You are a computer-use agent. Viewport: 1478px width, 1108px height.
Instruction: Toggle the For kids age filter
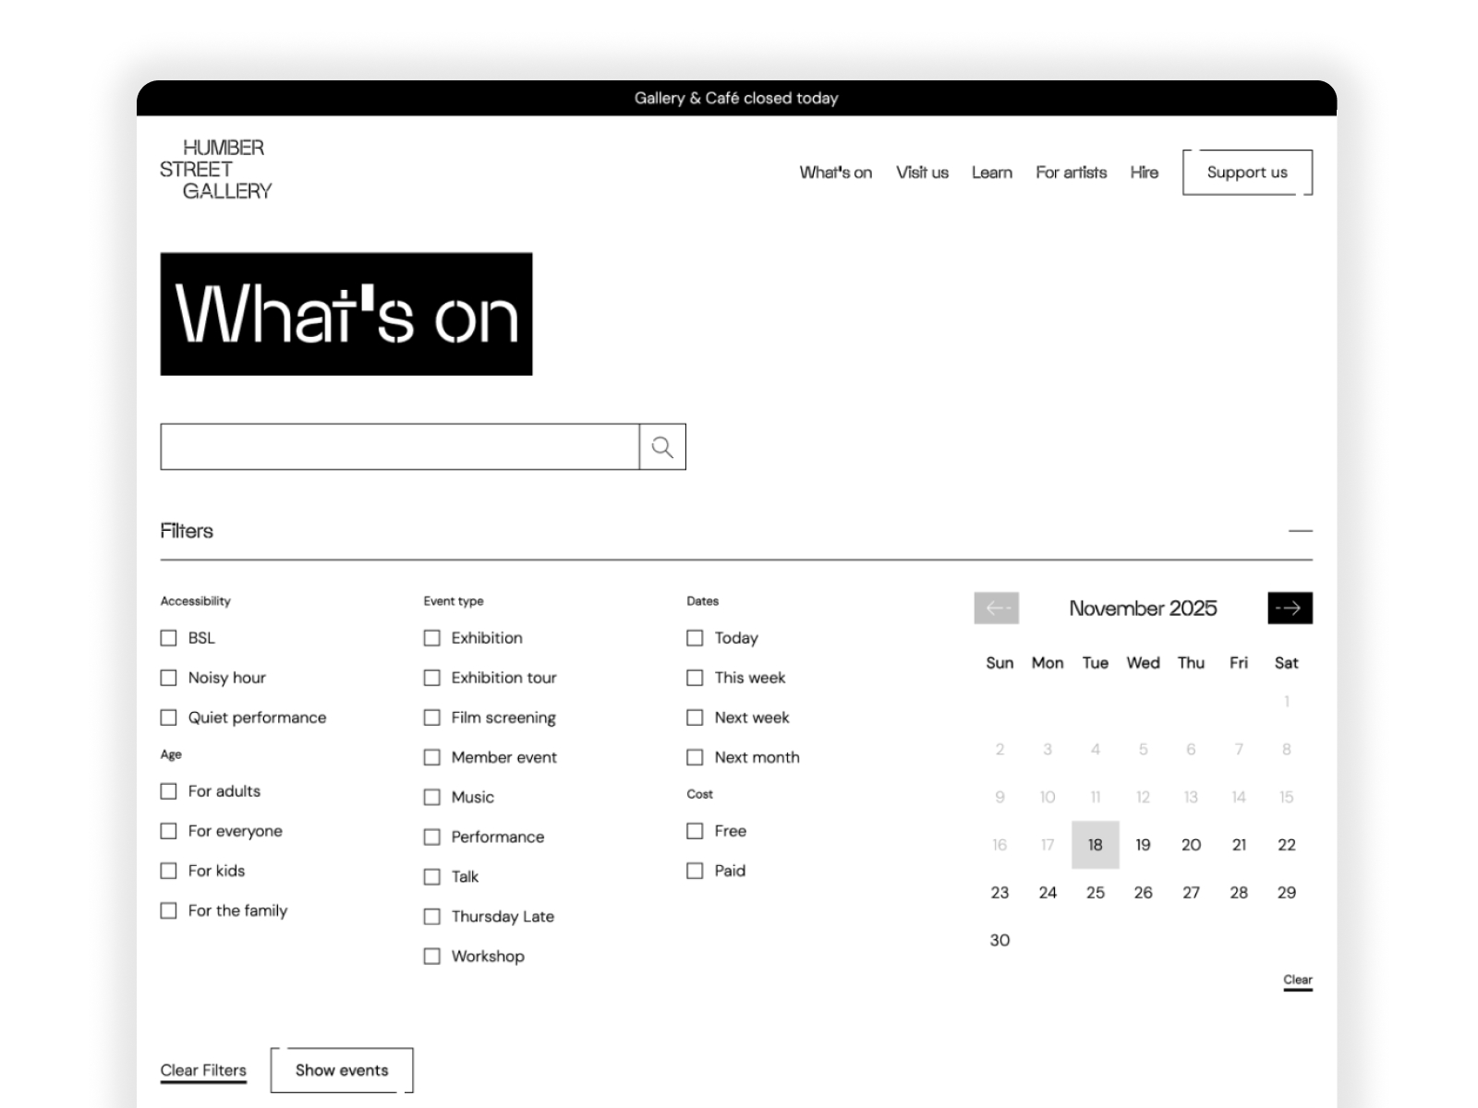(169, 871)
